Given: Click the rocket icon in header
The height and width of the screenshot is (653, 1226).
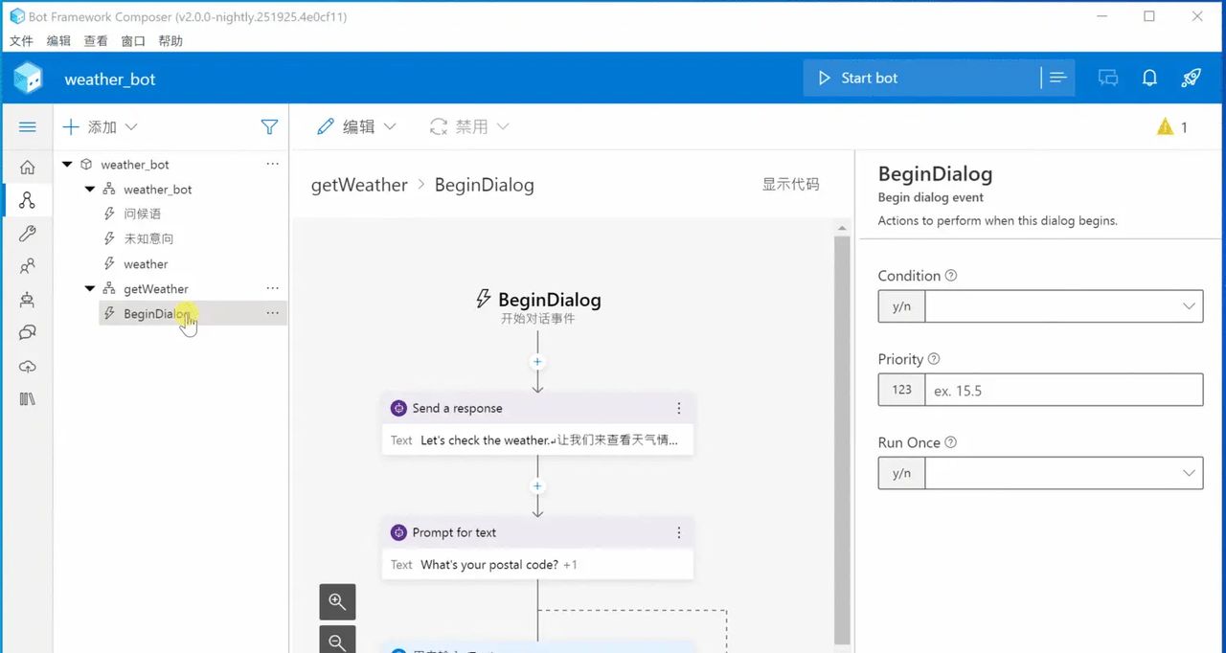Looking at the screenshot, I should (x=1191, y=79).
